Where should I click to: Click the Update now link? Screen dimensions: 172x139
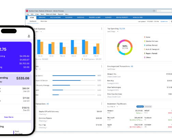[164, 22]
